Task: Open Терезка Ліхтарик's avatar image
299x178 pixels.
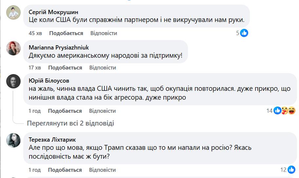Action: [13, 140]
